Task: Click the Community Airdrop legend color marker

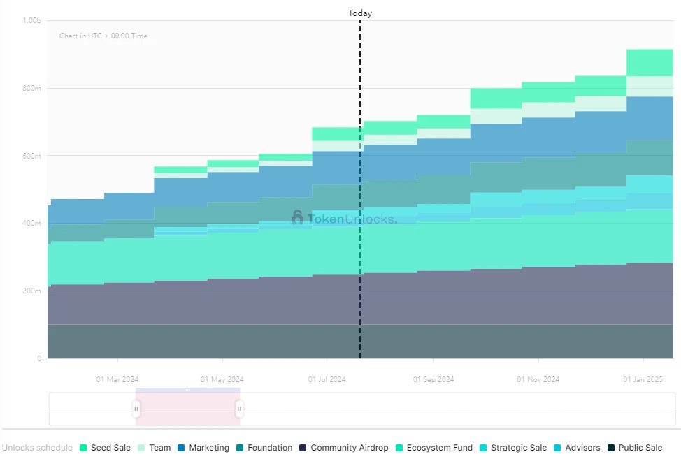Action: click(x=303, y=448)
